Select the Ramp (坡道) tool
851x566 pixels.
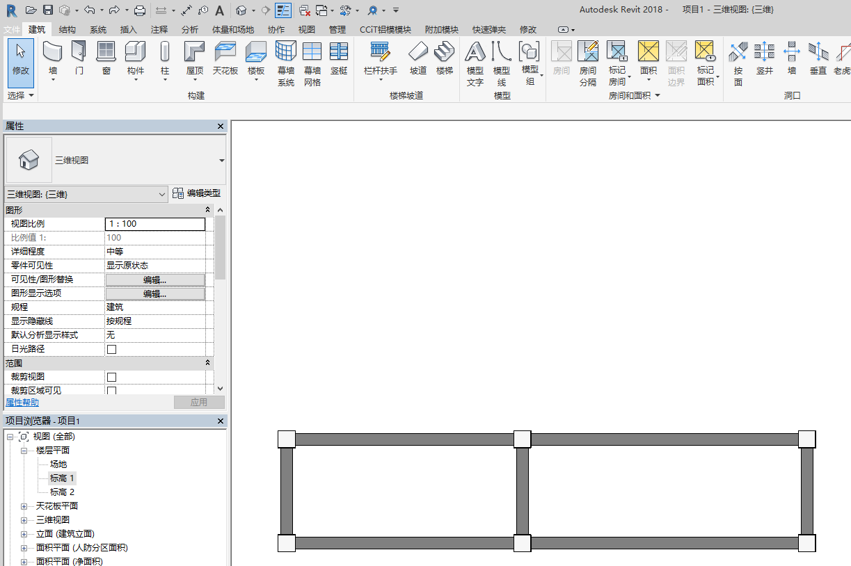pos(418,58)
